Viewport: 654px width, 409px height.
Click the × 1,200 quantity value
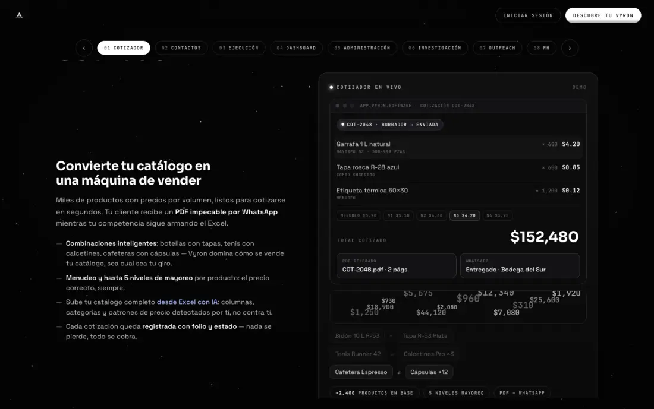click(546, 191)
